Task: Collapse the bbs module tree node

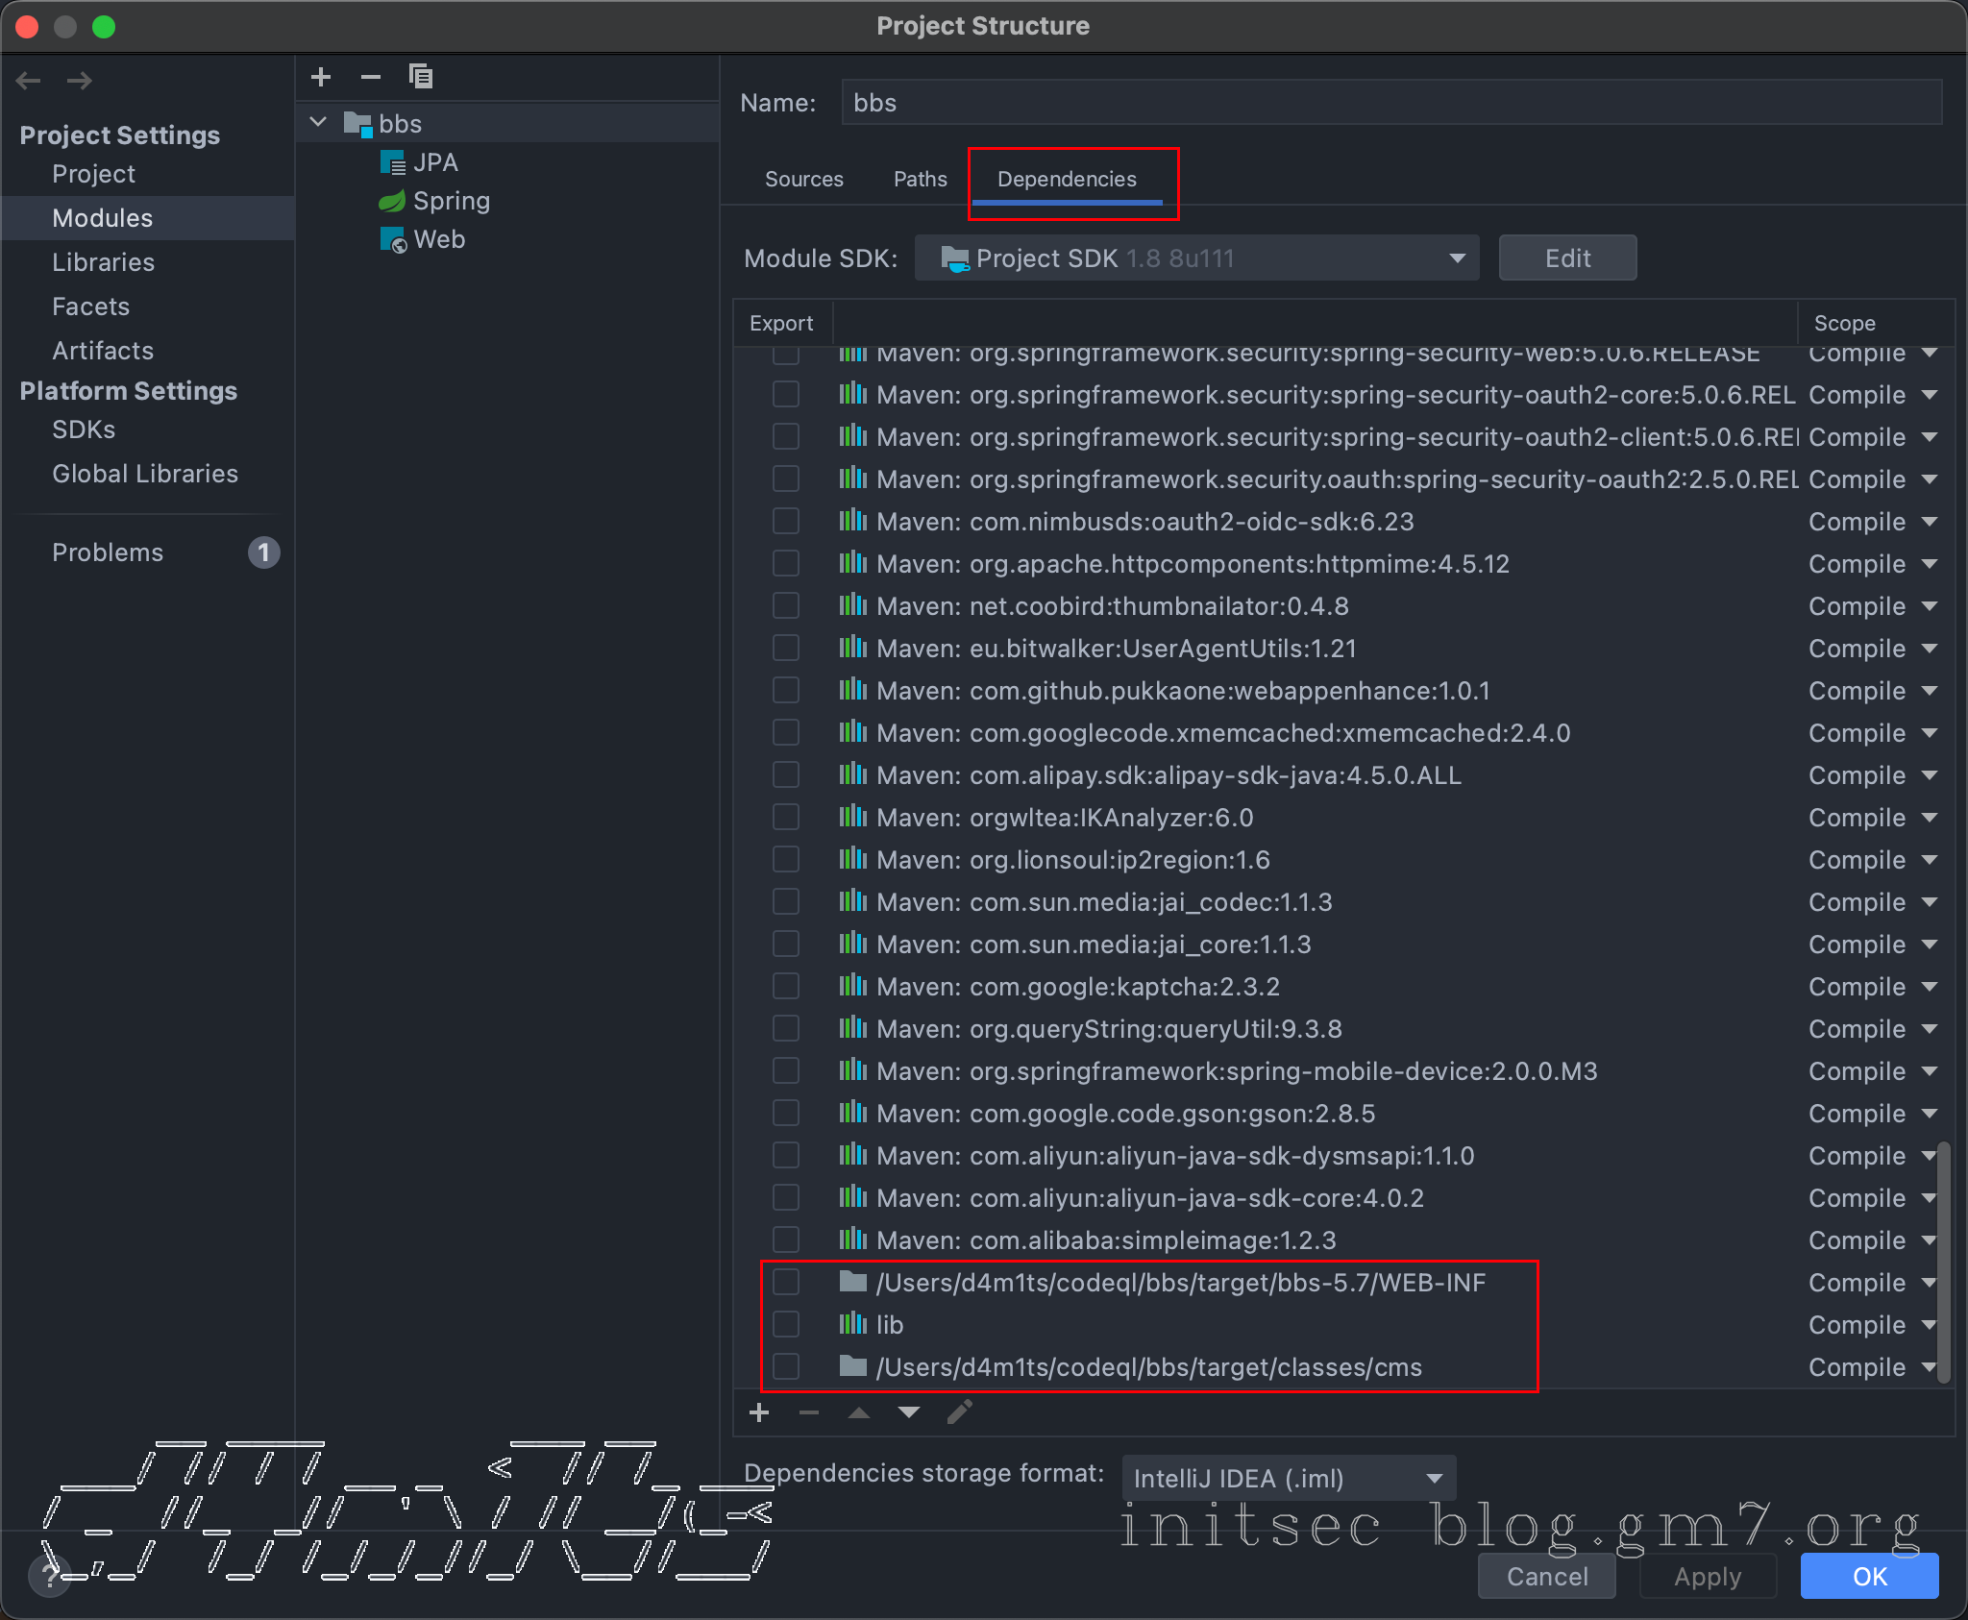Action: (x=319, y=123)
